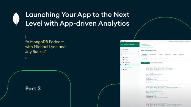Expand the config database node
Viewport: 191px width, 107px height.
(x=122, y=60)
